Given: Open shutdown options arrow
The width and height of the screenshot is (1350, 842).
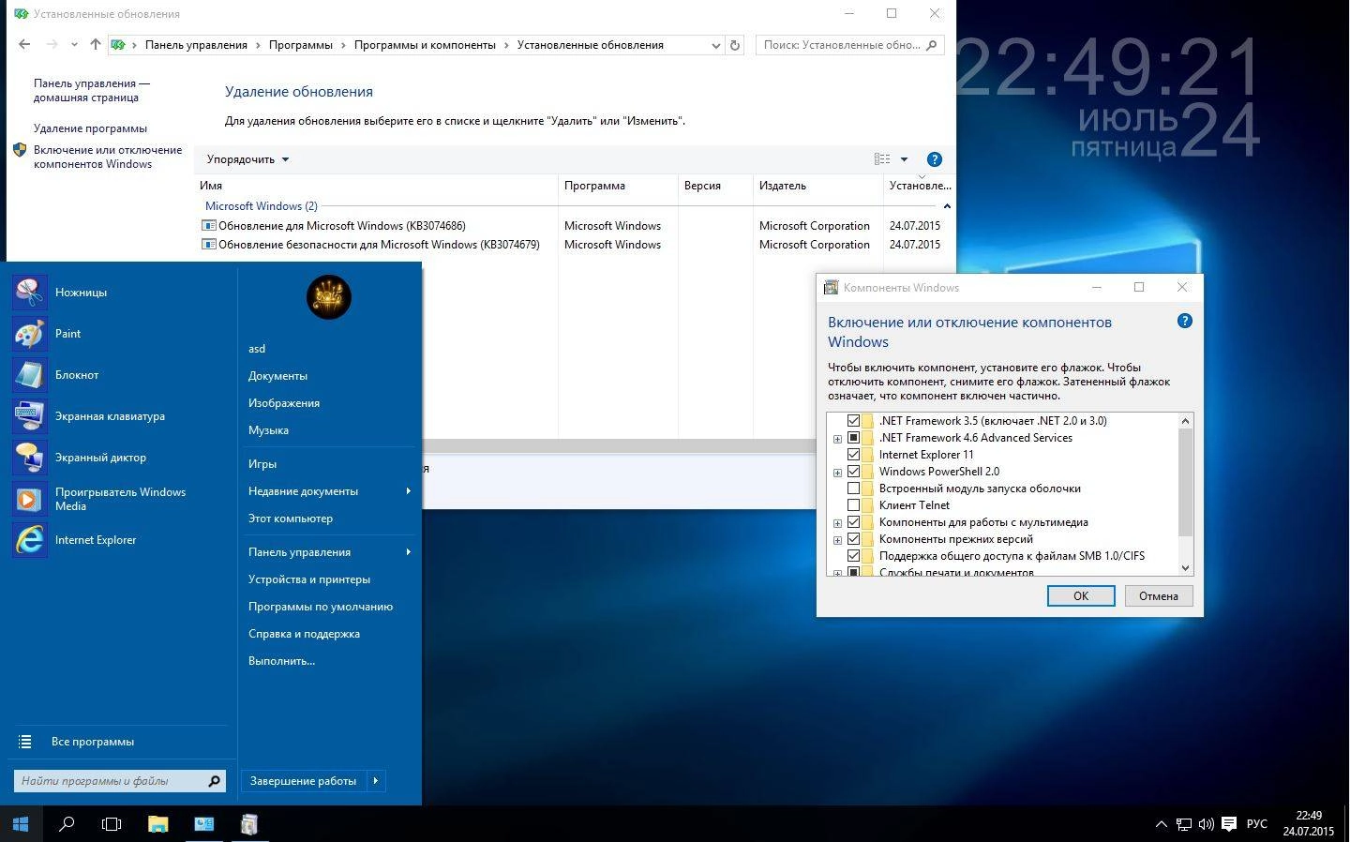Looking at the screenshot, I should (x=375, y=781).
